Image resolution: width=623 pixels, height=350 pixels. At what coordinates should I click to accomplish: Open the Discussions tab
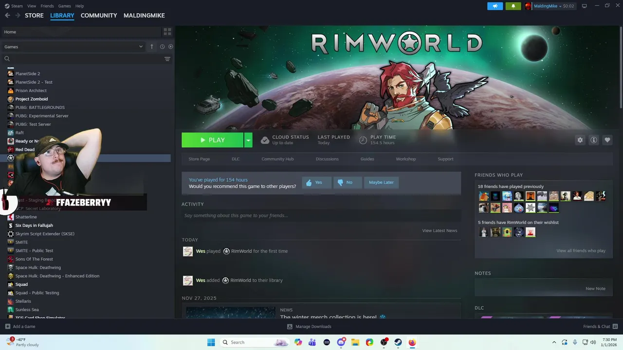[327, 159]
